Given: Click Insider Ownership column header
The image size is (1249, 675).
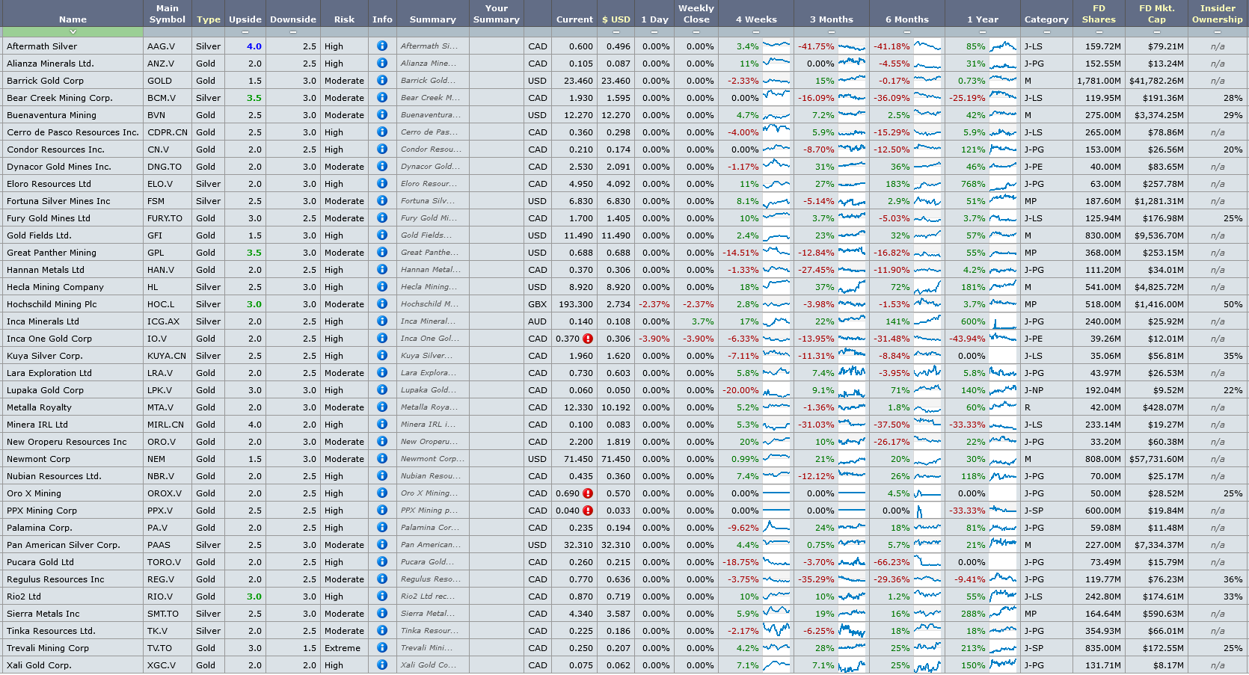Looking at the screenshot, I should point(1218,13).
